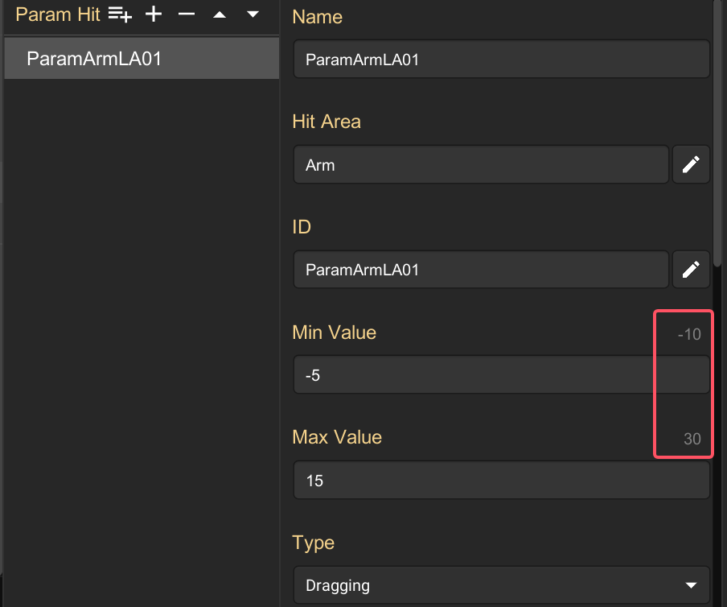This screenshot has height=607, width=727.
Task: Focus the Name field ParamArmLA01
Action: (502, 59)
